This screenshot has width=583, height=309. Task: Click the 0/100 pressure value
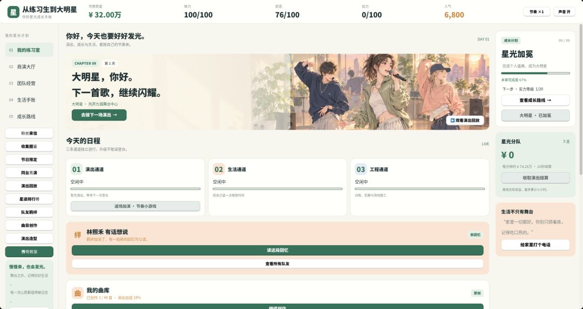[x=371, y=15]
